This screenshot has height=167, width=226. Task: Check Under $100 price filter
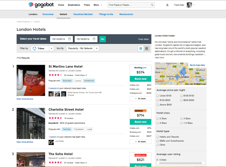(x=157, y=96)
